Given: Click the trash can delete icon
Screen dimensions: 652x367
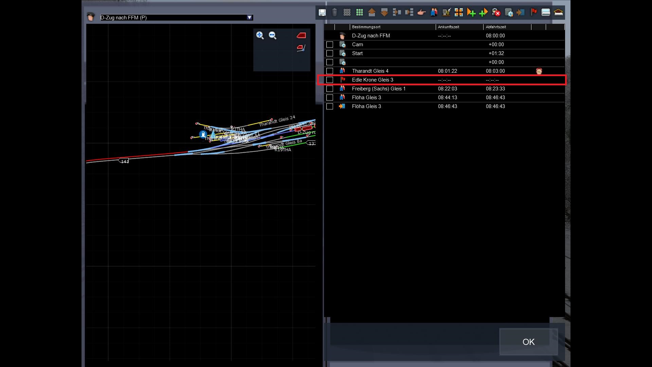Looking at the screenshot, I should tap(334, 13).
